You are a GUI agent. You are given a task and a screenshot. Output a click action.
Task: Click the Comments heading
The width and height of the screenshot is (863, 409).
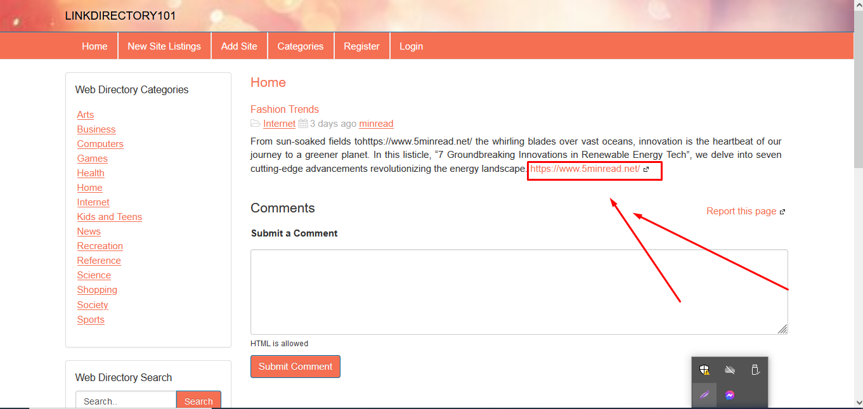(x=283, y=208)
